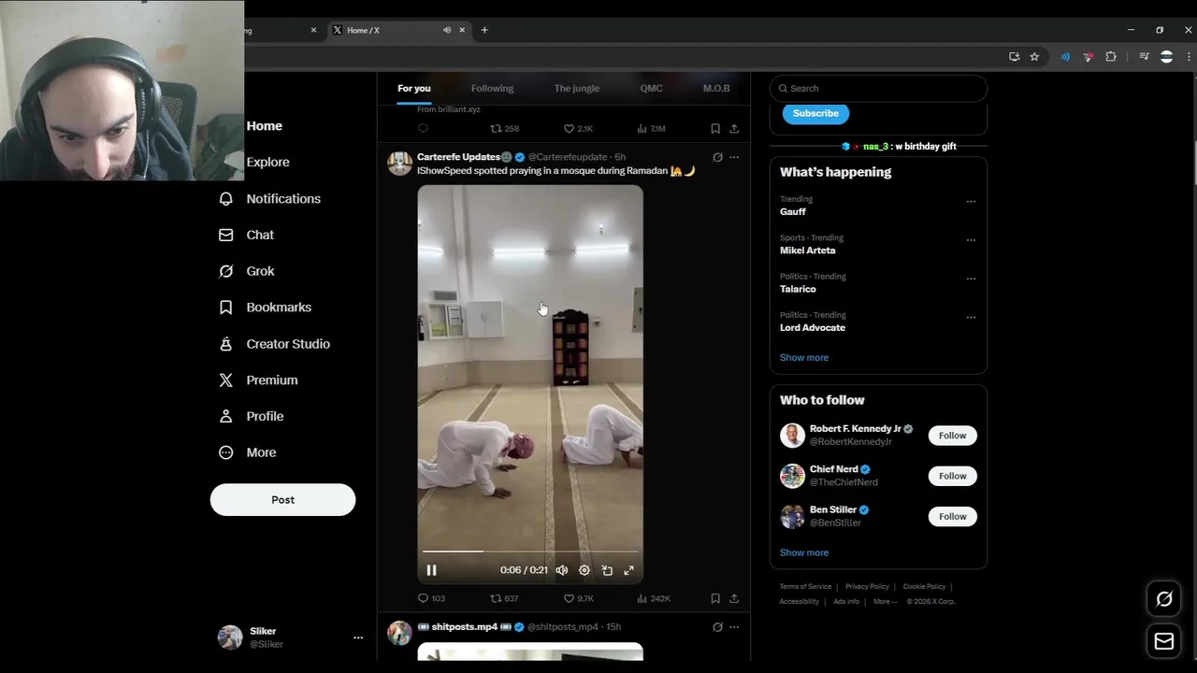Open options for Gauff trend
The width and height of the screenshot is (1197, 673).
[x=971, y=202]
